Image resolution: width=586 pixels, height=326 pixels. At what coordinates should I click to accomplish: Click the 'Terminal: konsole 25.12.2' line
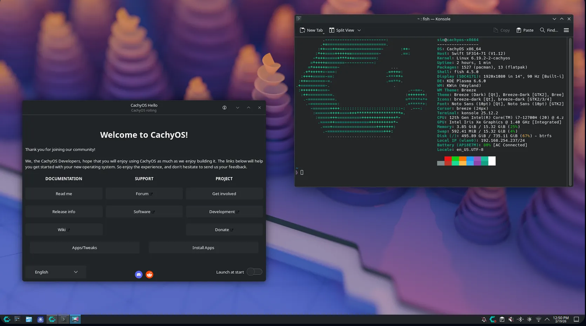467,113
